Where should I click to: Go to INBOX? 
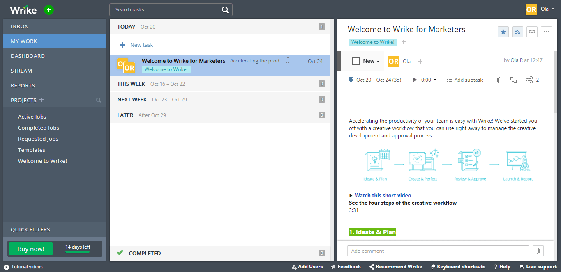(x=55, y=26)
